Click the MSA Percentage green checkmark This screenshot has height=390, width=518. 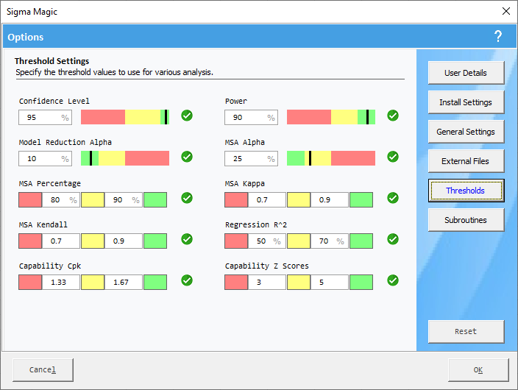[x=187, y=198]
